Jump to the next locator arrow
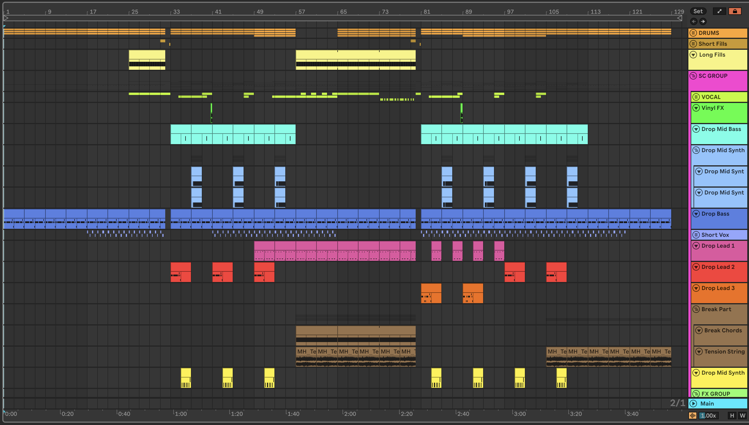Screen dimensions: 749x425 [703, 21]
